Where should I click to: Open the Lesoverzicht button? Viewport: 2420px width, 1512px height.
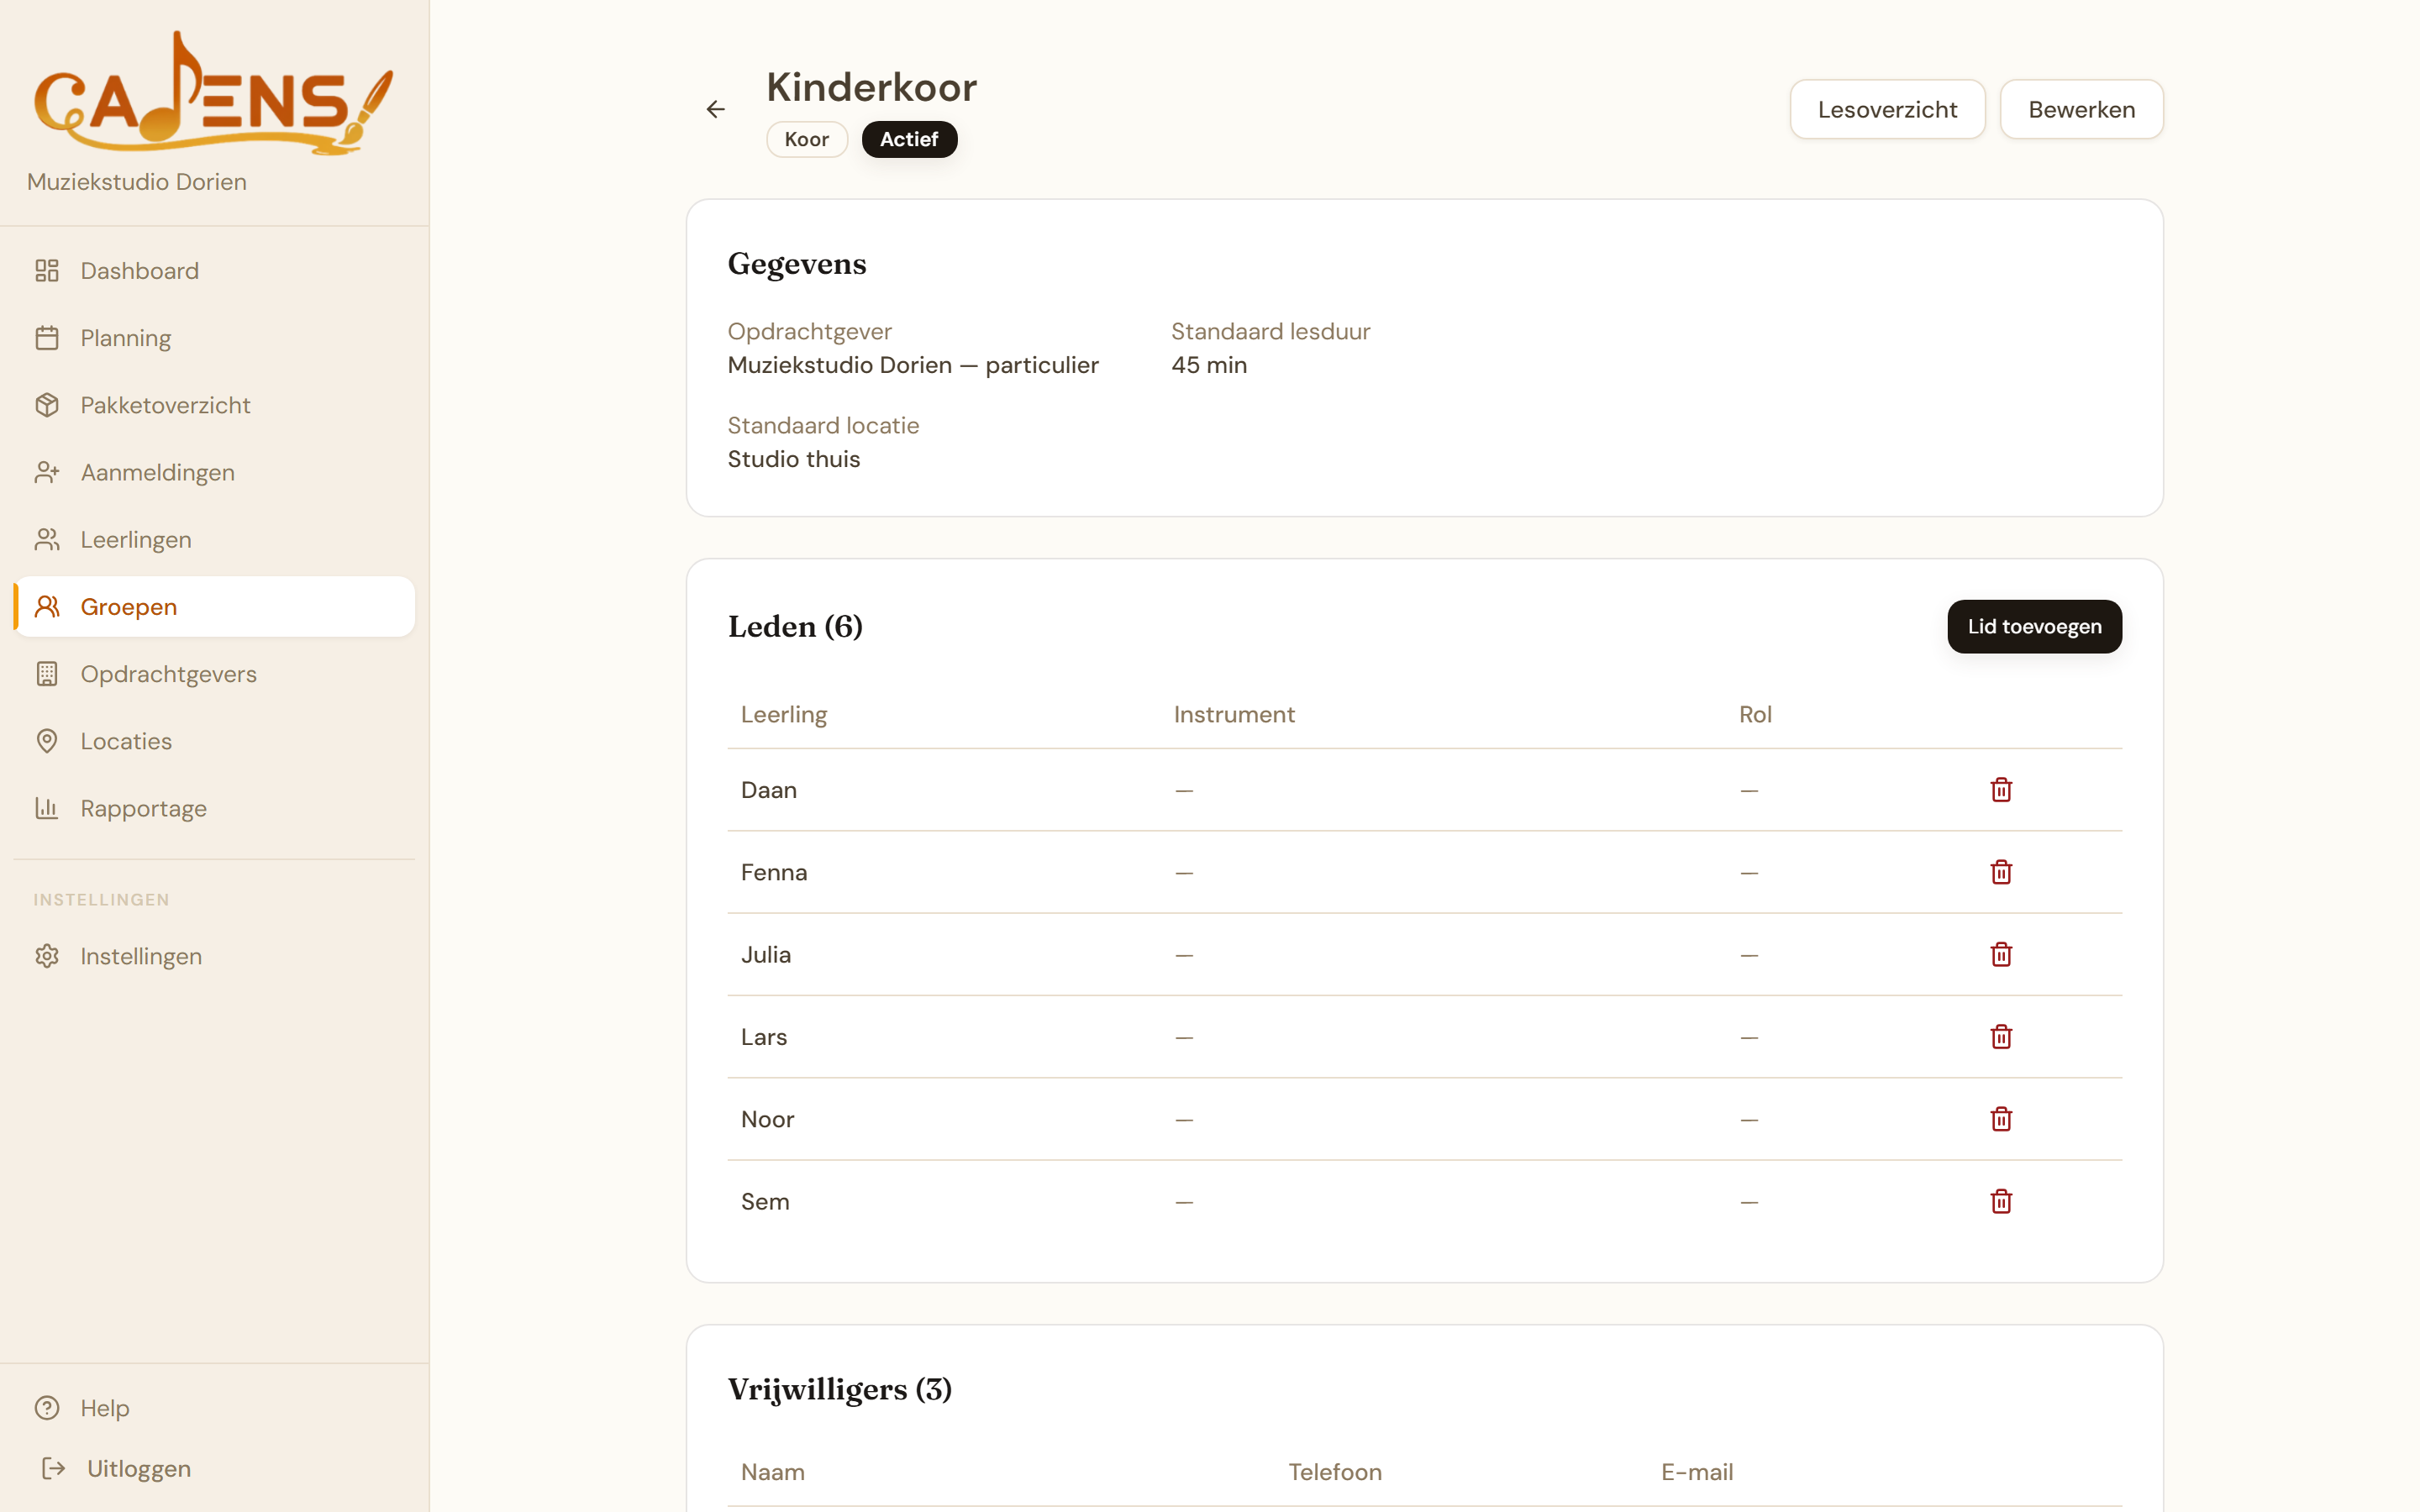tap(1887, 110)
